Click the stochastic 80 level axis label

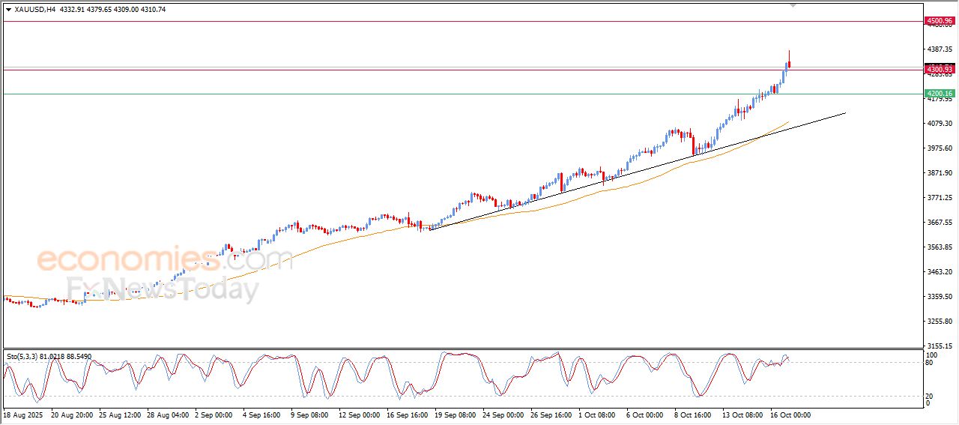point(931,363)
